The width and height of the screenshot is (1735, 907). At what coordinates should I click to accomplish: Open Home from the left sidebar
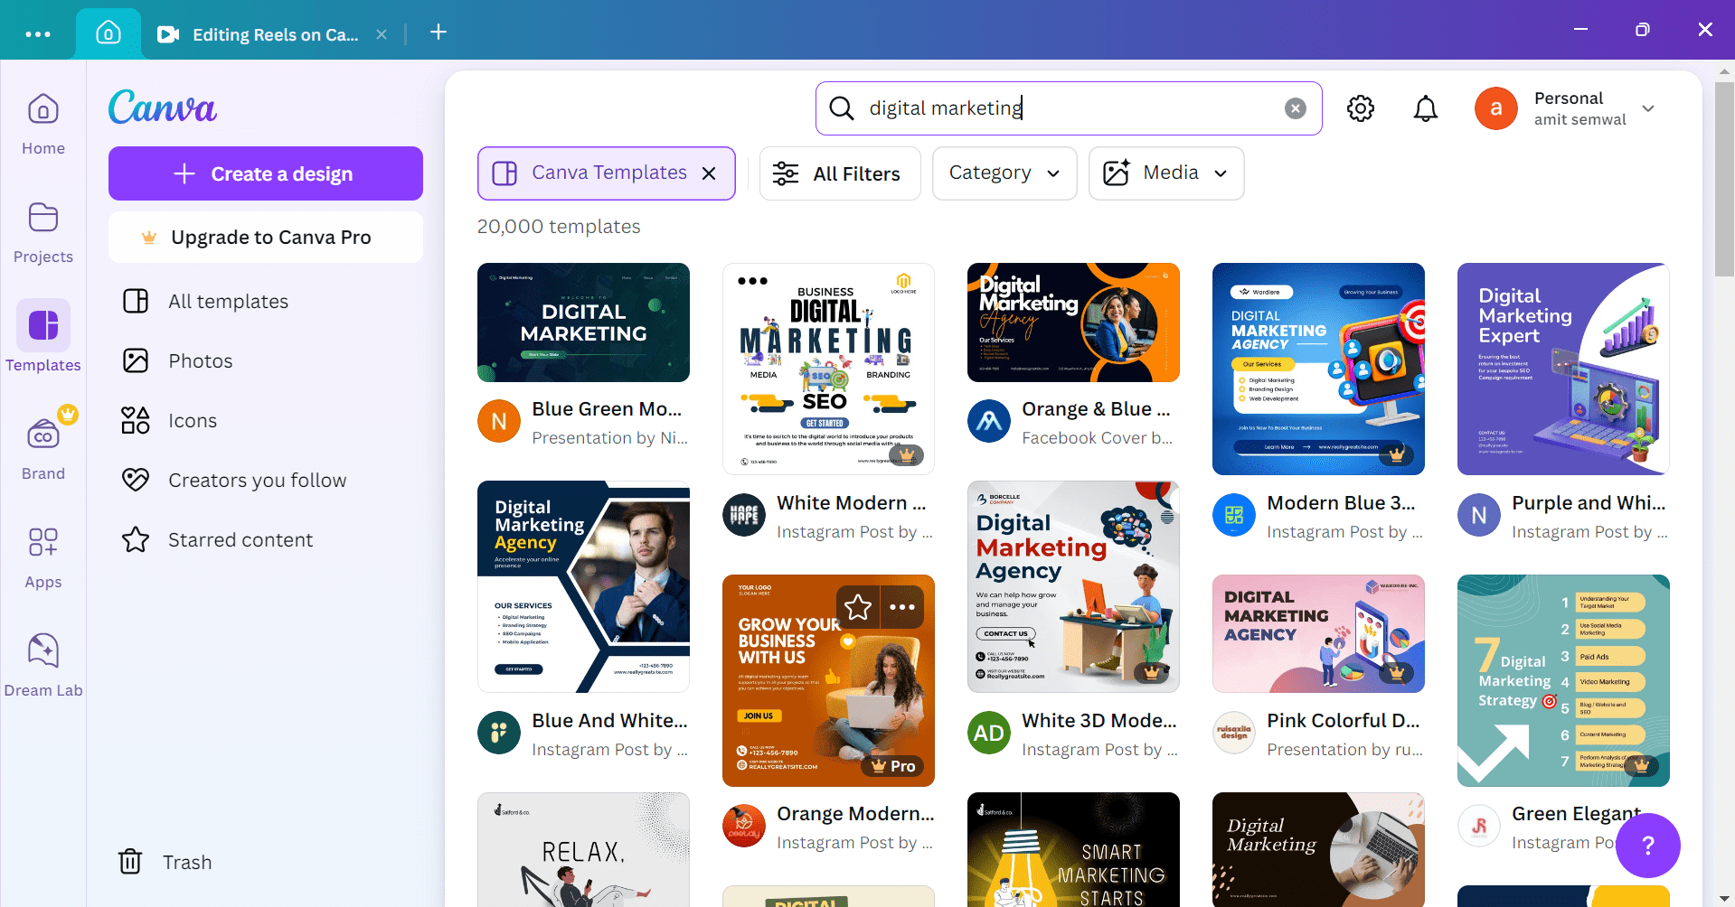(x=42, y=123)
